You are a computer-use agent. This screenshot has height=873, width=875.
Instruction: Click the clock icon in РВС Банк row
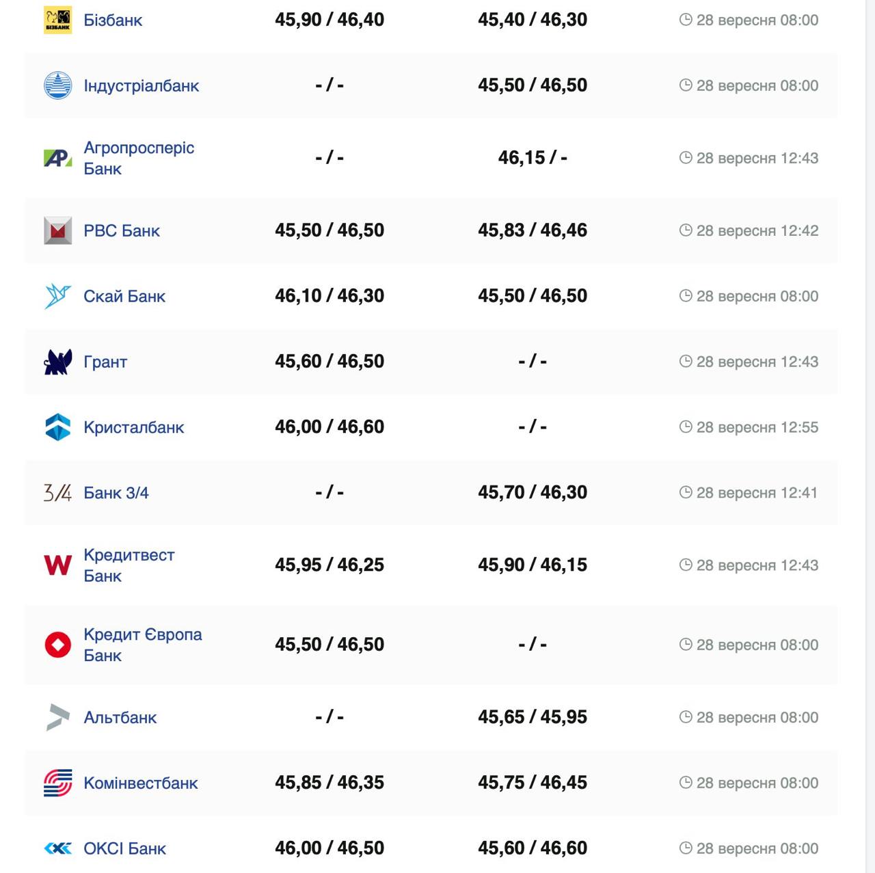tap(686, 230)
